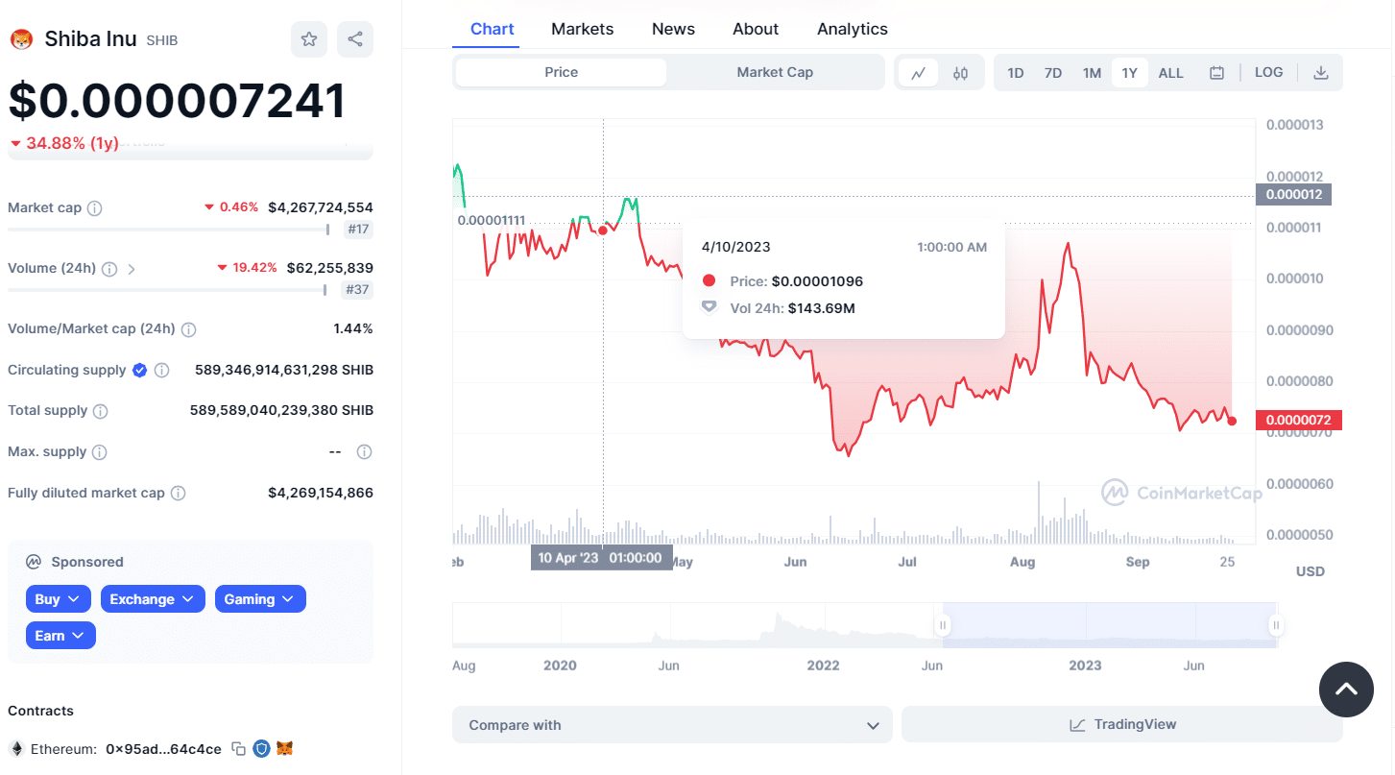Set chart range to 1M
This screenshot has height=775, width=1395.
[1092, 73]
